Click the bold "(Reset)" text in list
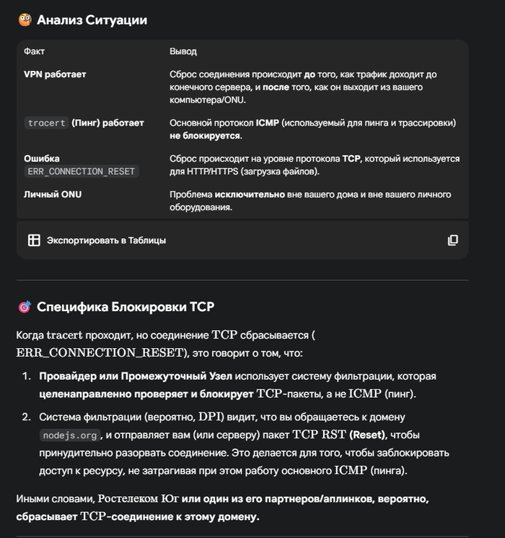505x538 pixels. tap(368, 435)
